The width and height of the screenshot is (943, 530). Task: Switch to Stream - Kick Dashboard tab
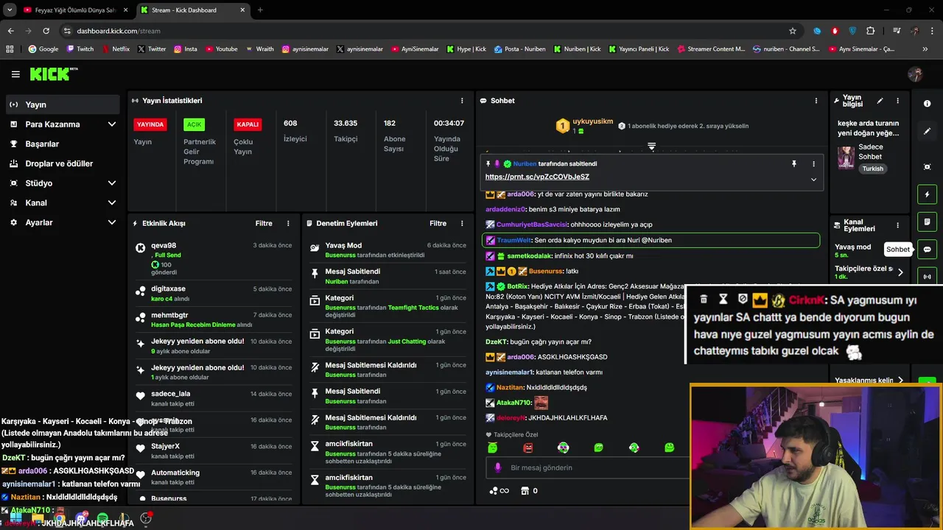(193, 10)
